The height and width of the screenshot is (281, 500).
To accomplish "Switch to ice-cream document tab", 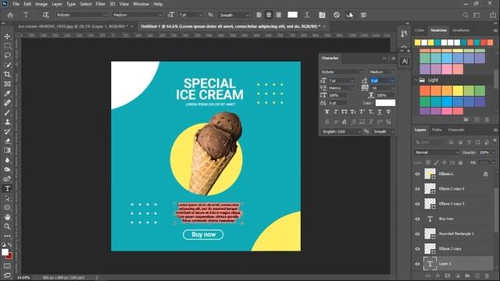I will point(73,27).
